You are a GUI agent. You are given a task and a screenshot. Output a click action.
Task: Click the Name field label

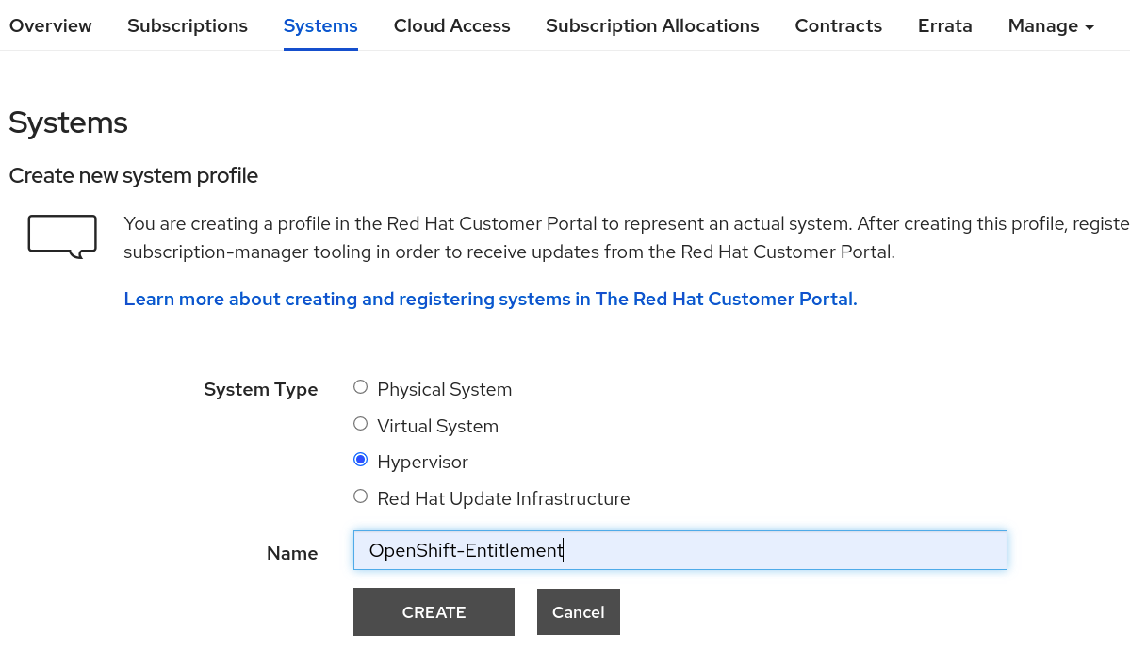coord(292,553)
